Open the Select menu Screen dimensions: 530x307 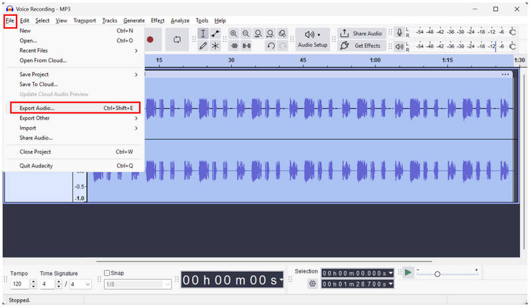[42, 21]
